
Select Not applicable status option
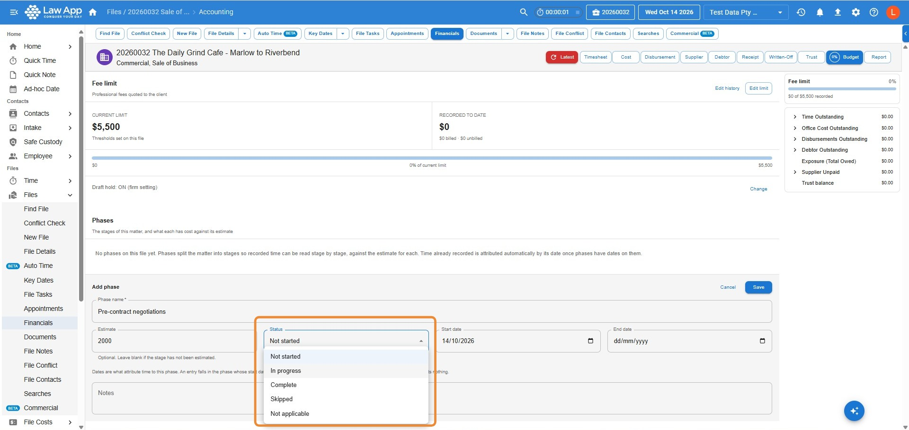coord(346,413)
